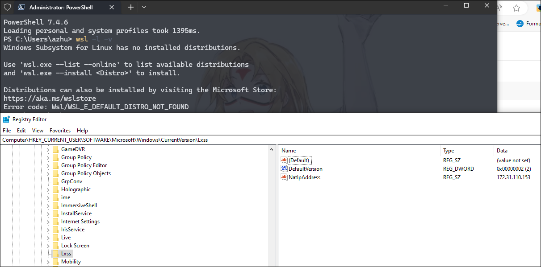
Task: Maximize the PowerShell window
Action: 466,5
